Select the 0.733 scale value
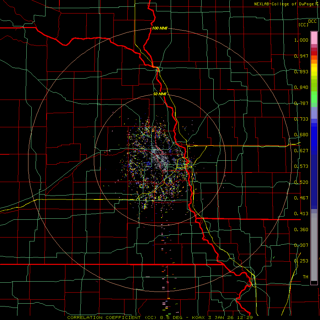Image resolution: width=320 pixels, height=320 pixels. pos(301,119)
